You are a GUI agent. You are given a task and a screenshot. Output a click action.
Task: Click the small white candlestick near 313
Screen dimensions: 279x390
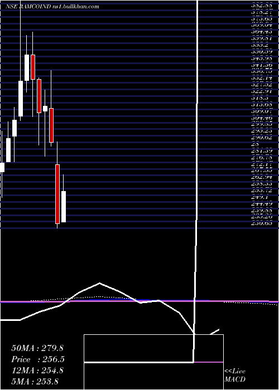coord(45,109)
